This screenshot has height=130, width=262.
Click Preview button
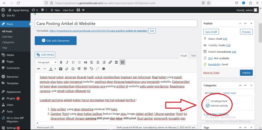[246, 32]
